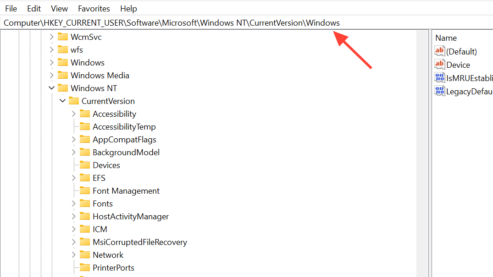Select the PrinterPorts key label

pos(113,267)
